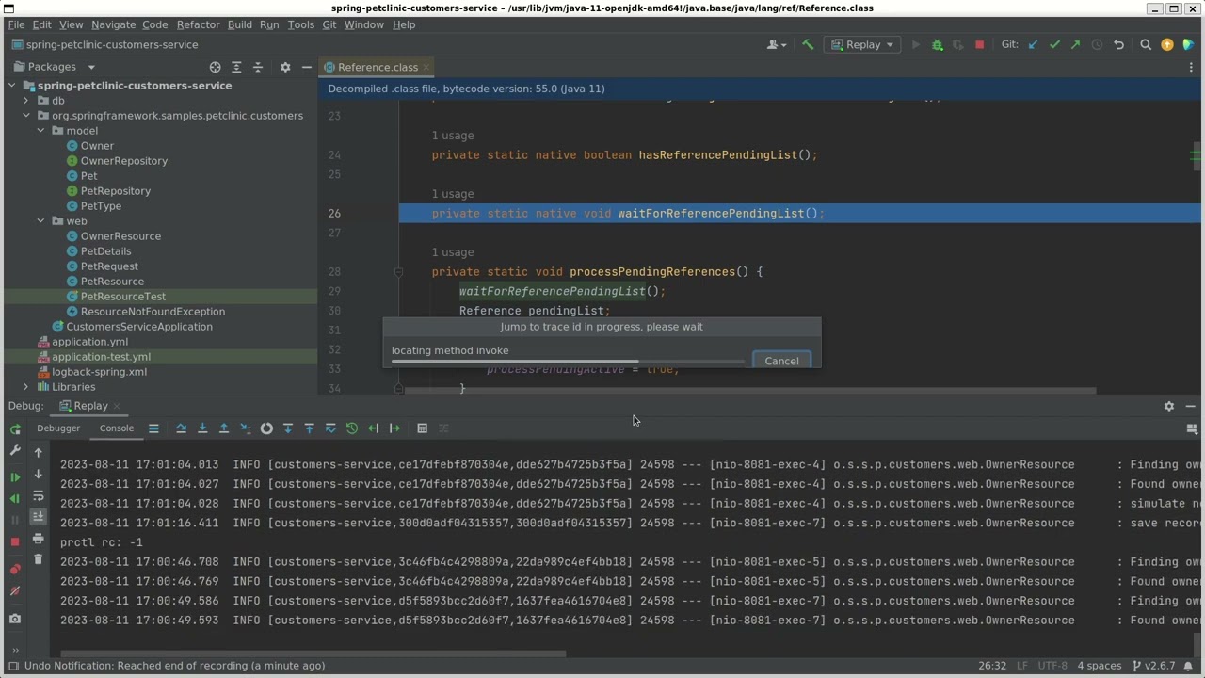Switch to the Console tab
1205x678 pixels.
tap(117, 428)
